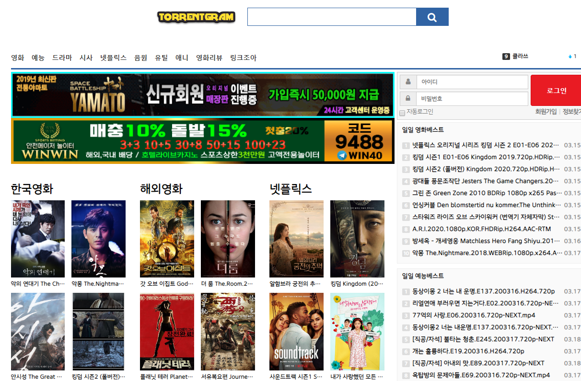Click the 갓 오브 이집트 God... title
581x381 pixels.
point(167,284)
